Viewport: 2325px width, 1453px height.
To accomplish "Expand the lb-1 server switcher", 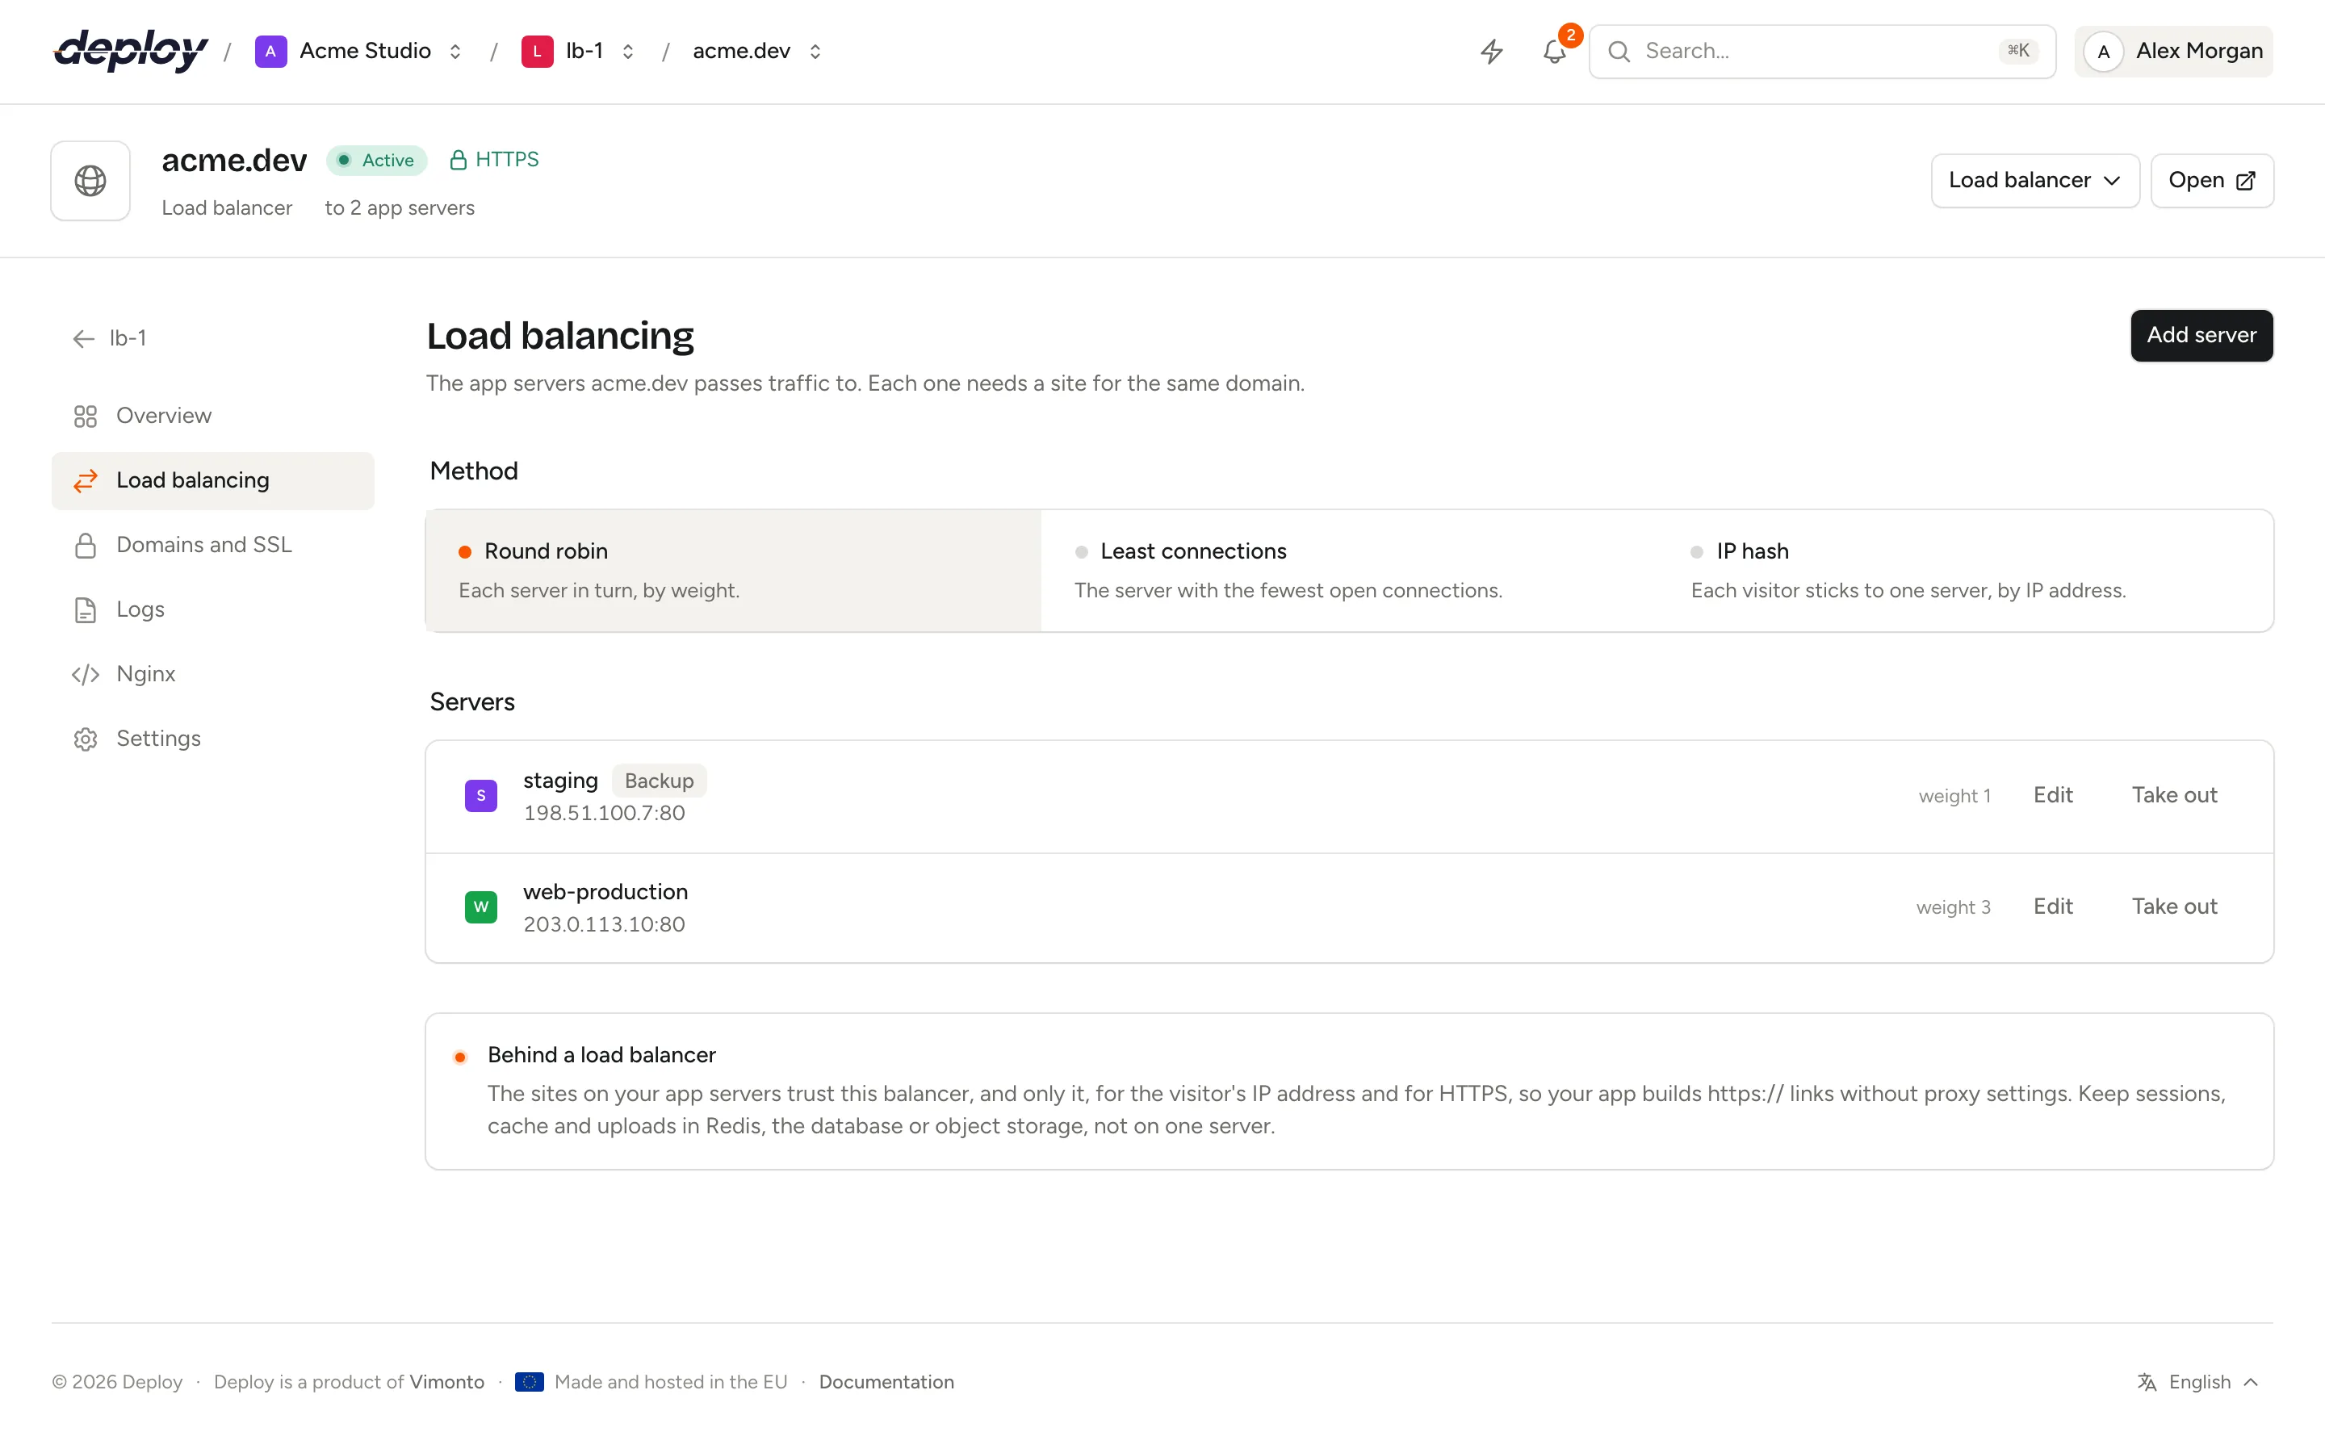I will point(627,51).
